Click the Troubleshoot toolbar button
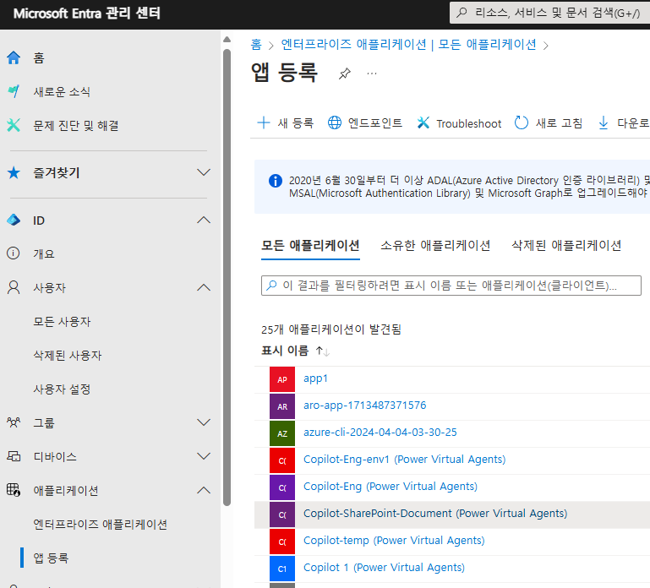The height and width of the screenshot is (588, 650). tap(459, 123)
